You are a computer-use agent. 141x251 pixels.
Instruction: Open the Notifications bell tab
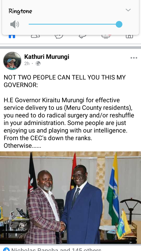tap(82, 37)
